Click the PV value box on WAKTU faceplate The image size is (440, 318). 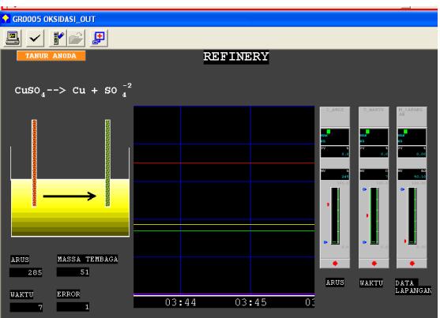click(374, 152)
